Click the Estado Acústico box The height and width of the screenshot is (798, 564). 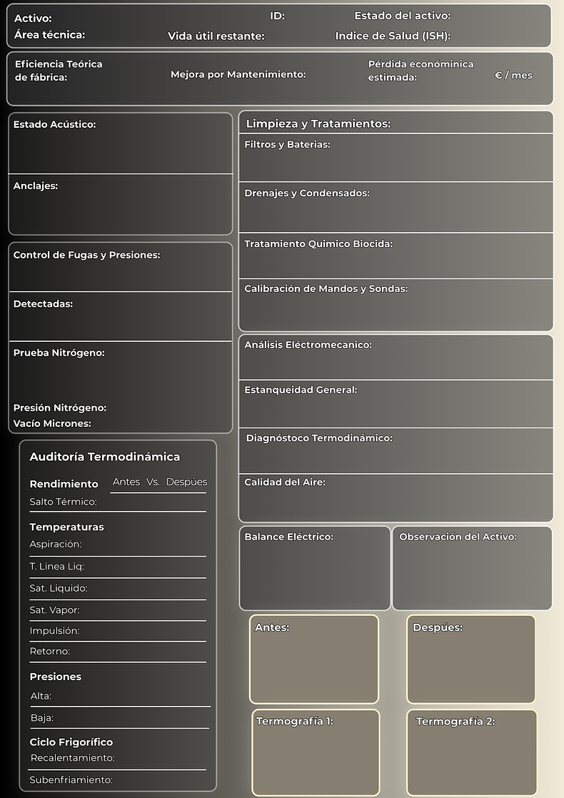tap(121, 143)
